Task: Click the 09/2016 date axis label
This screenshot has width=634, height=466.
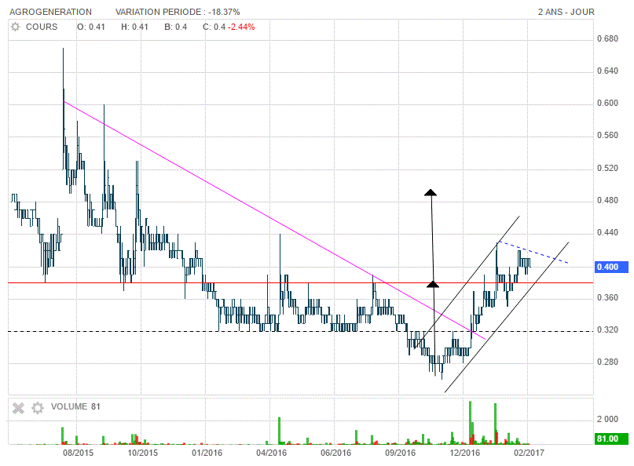Action: (401, 453)
